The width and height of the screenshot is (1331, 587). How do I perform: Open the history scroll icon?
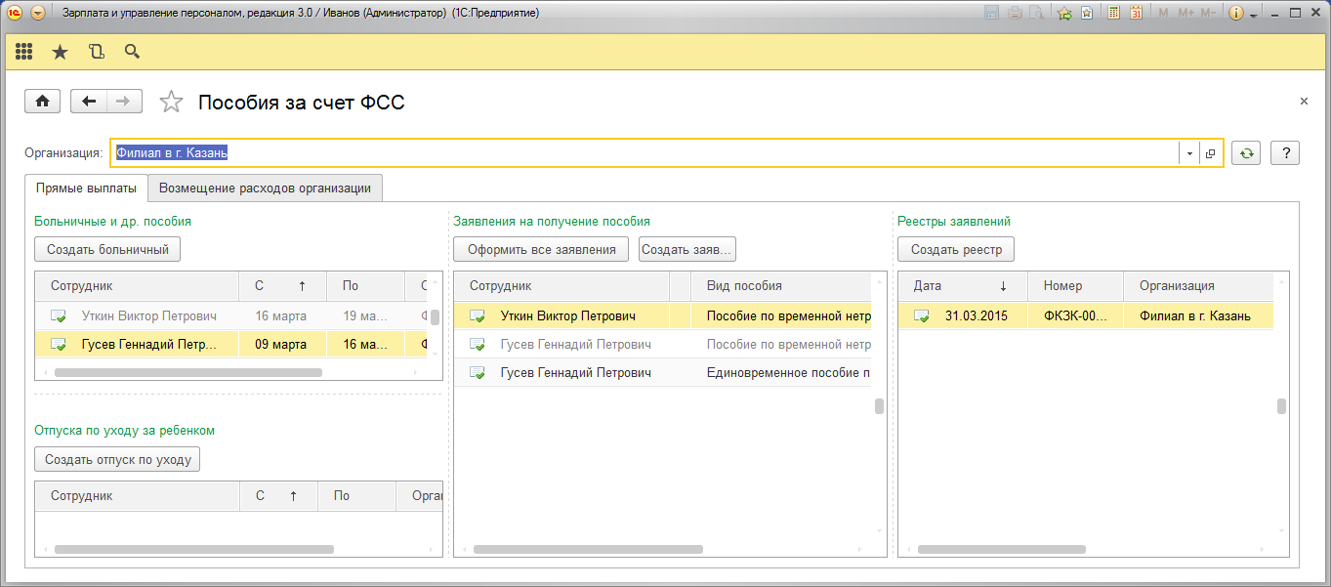tap(96, 52)
